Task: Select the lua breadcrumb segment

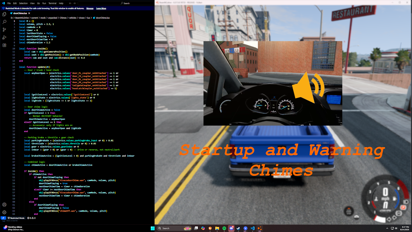Action: (89, 18)
